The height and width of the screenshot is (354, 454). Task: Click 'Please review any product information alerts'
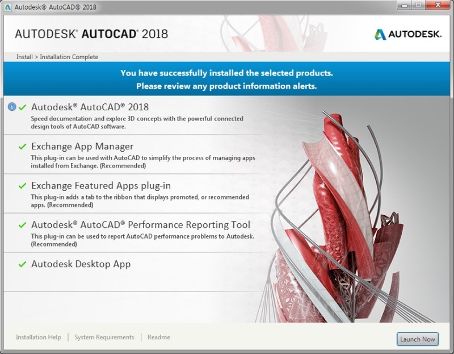click(x=226, y=86)
